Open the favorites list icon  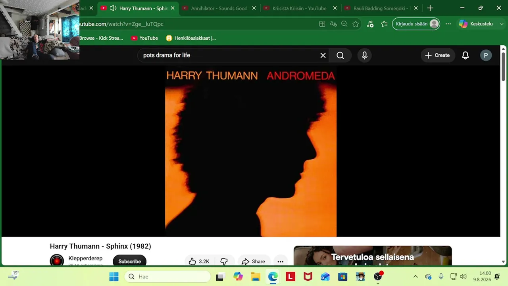point(384,24)
